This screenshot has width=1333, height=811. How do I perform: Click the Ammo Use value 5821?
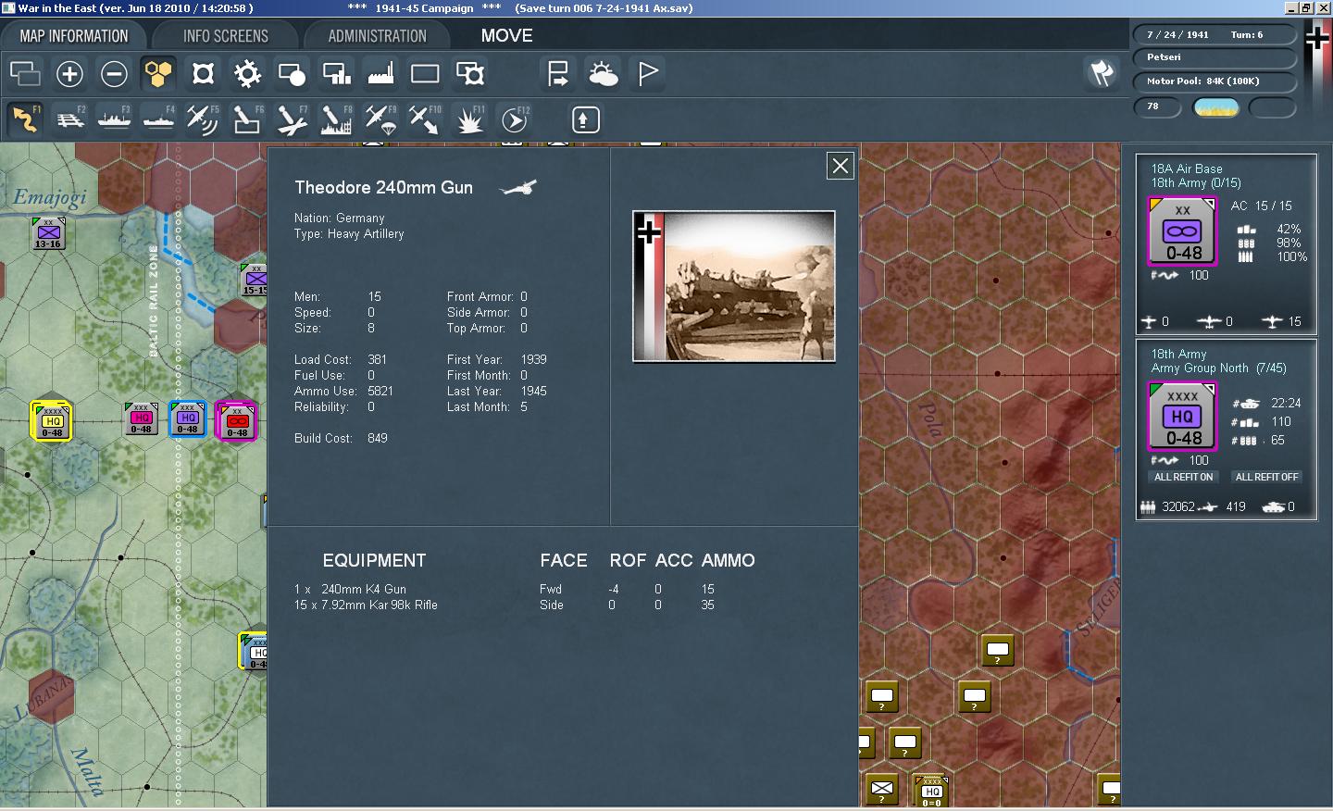click(x=380, y=391)
